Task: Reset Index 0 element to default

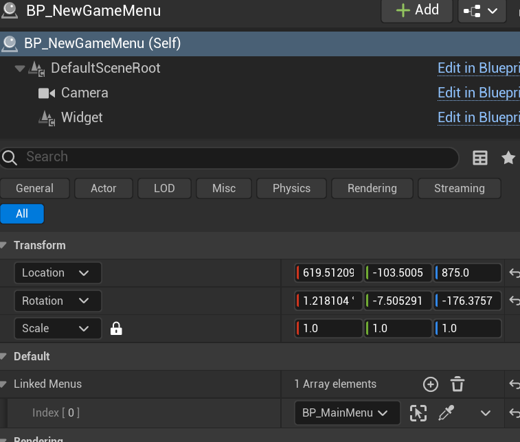Action: coord(515,413)
